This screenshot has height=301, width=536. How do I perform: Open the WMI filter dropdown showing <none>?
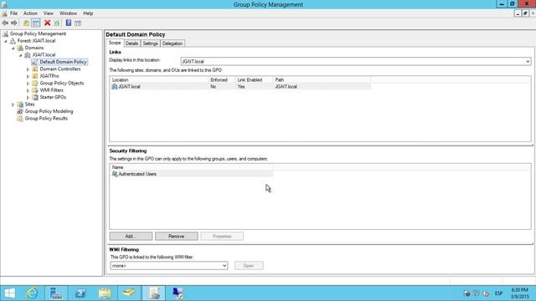click(169, 266)
